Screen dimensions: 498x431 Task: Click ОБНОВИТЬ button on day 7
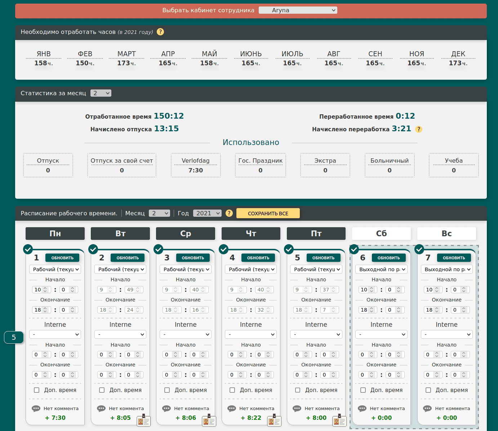click(454, 258)
